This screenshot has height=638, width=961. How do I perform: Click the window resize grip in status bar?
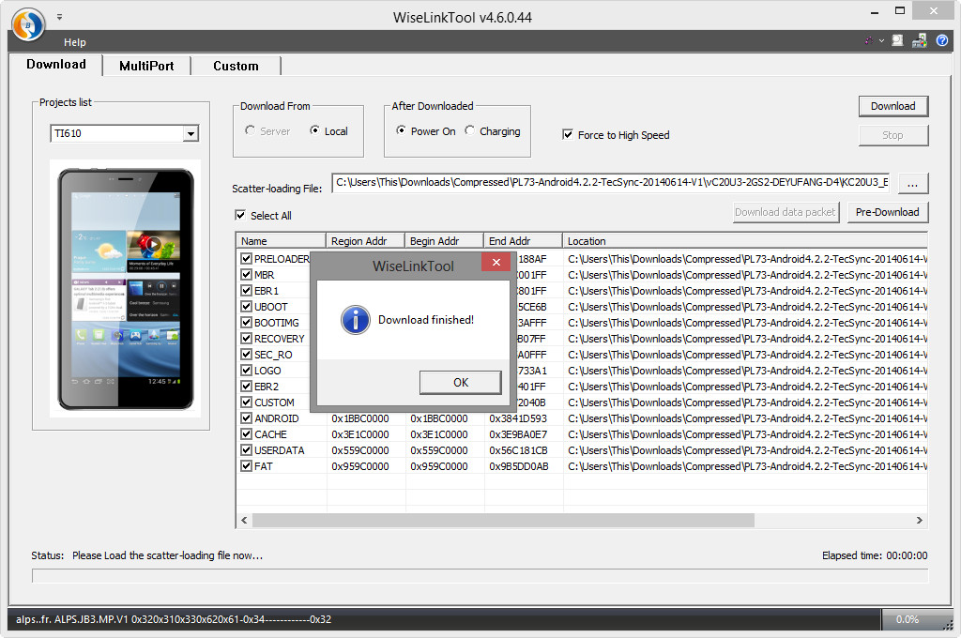[x=948, y=624]
